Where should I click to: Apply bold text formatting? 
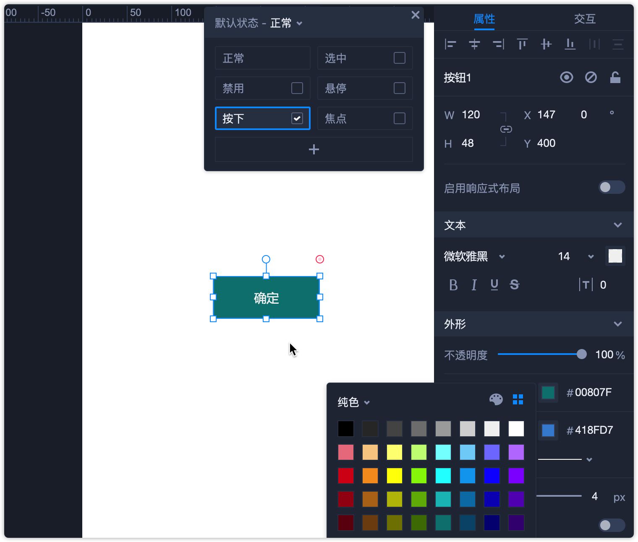(x=453, y=285)
